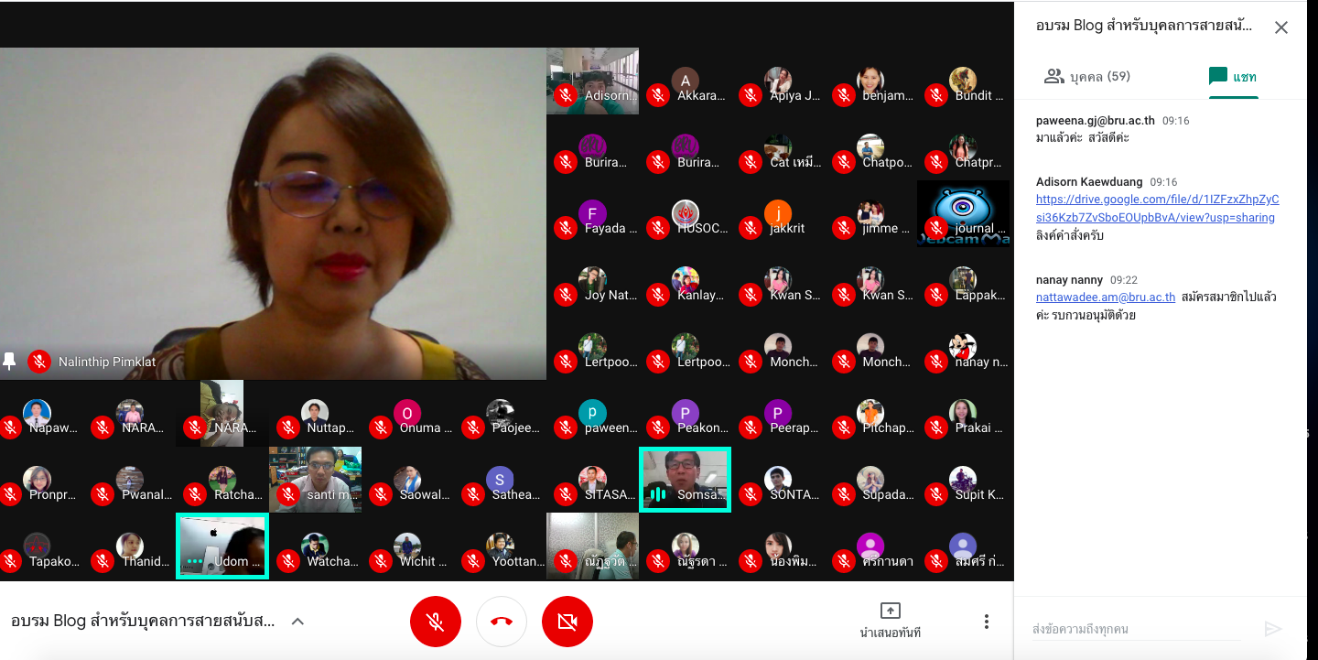Click the P avatar of Peerap

pos(778,413)
